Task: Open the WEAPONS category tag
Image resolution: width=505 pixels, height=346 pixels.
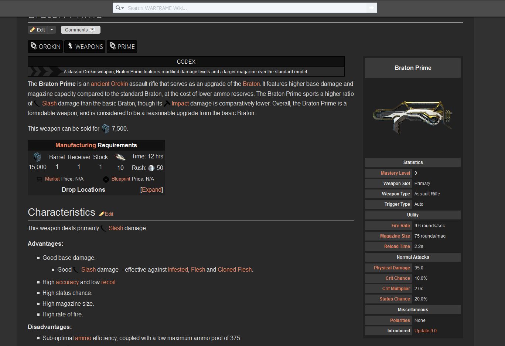Action: click(85, 47)
